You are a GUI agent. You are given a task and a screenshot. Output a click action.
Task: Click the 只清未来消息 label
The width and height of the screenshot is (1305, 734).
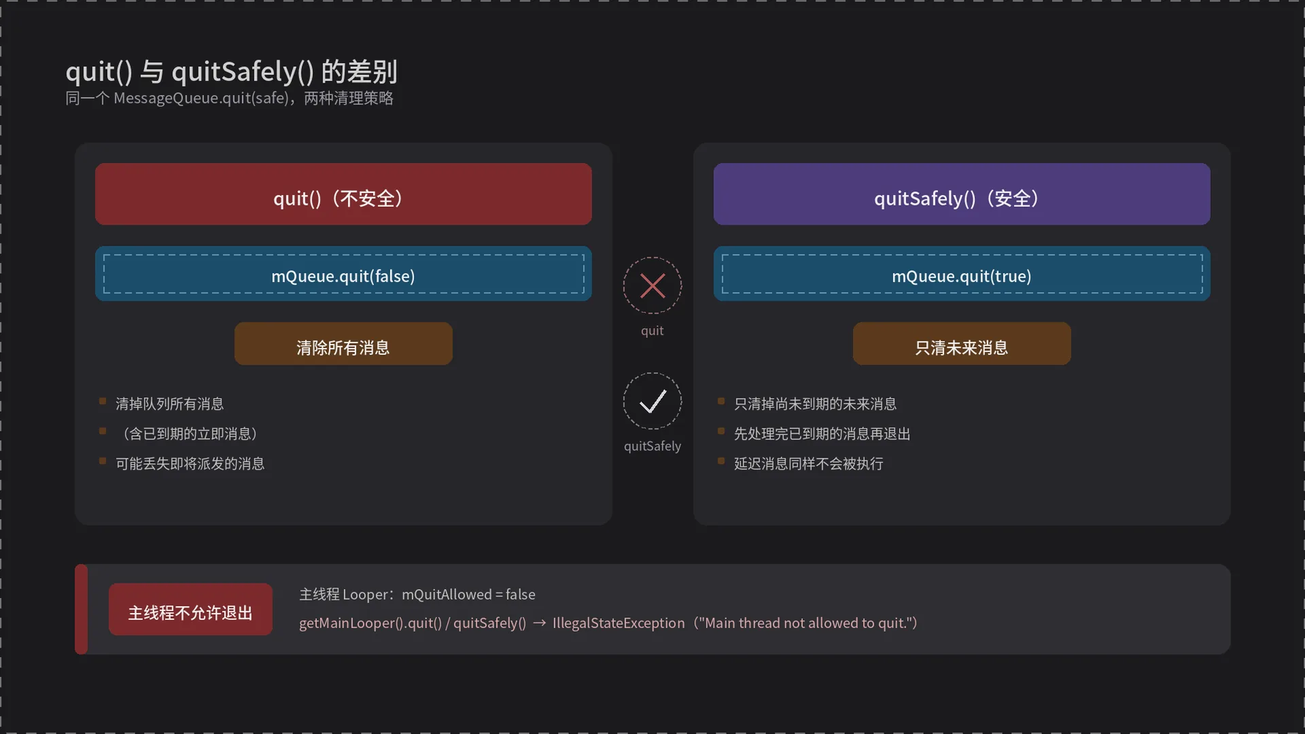tap(962, 344)
